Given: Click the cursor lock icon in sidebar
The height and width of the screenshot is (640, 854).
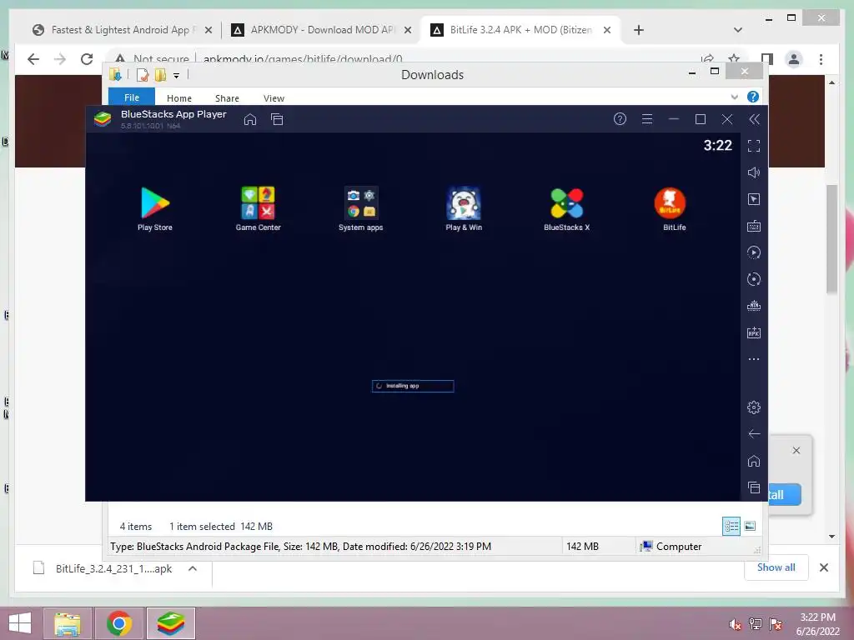Looking at the screenshot, I should 754,199.
